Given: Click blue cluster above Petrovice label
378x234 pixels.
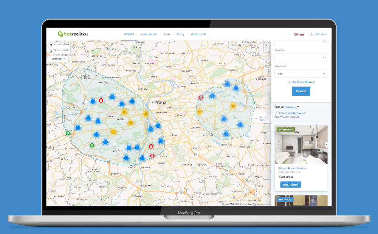Looking at the screenshot, I should (226, 134).
